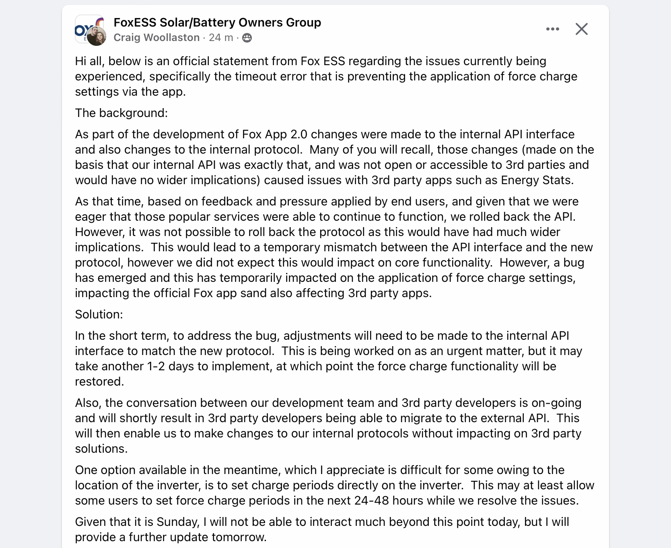Image resolution: width=671 pixels, height=548 pixels.
Task: Click the opening paragraph starting "Hi all"
Action: 326,76
